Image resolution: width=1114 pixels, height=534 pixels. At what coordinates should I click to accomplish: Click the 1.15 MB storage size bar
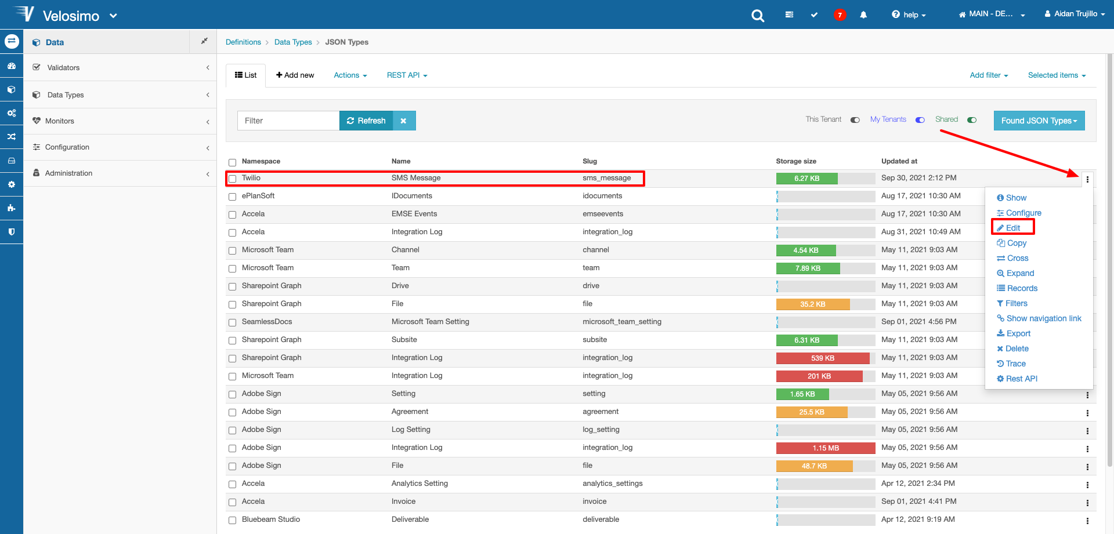click(826, 448)
